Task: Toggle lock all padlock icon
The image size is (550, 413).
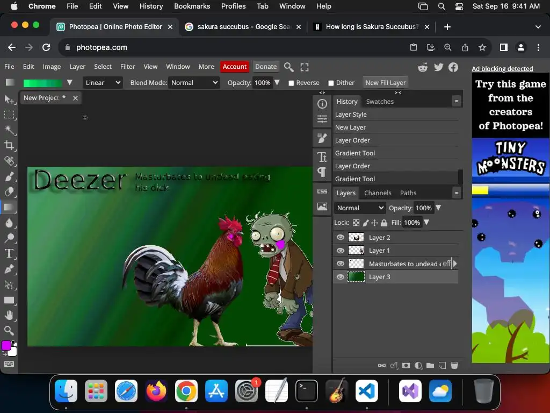Action: click(x=384, y=223)
